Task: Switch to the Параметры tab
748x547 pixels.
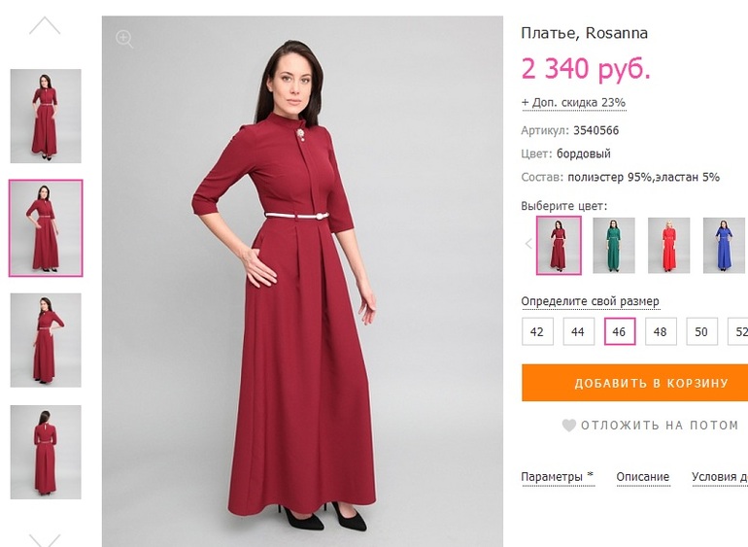Action: point(558,477)
